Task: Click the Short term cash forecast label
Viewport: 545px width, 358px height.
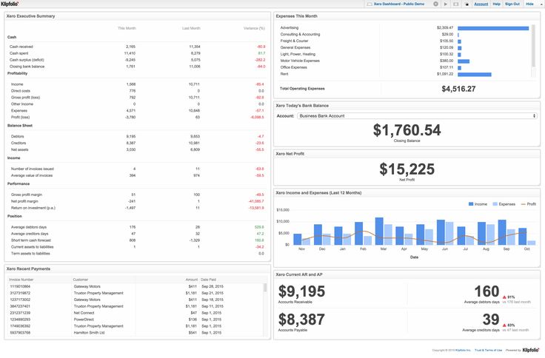Action: pos(31,240)
